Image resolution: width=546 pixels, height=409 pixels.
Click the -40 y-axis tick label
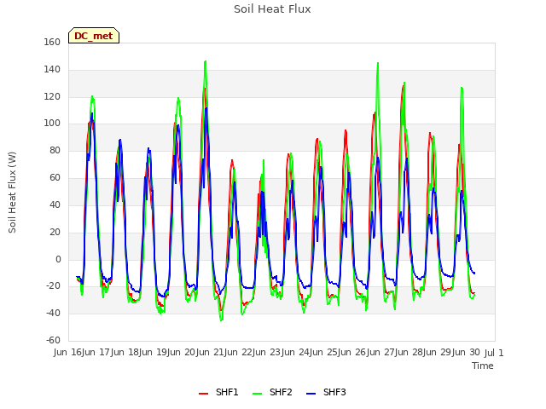54,313
